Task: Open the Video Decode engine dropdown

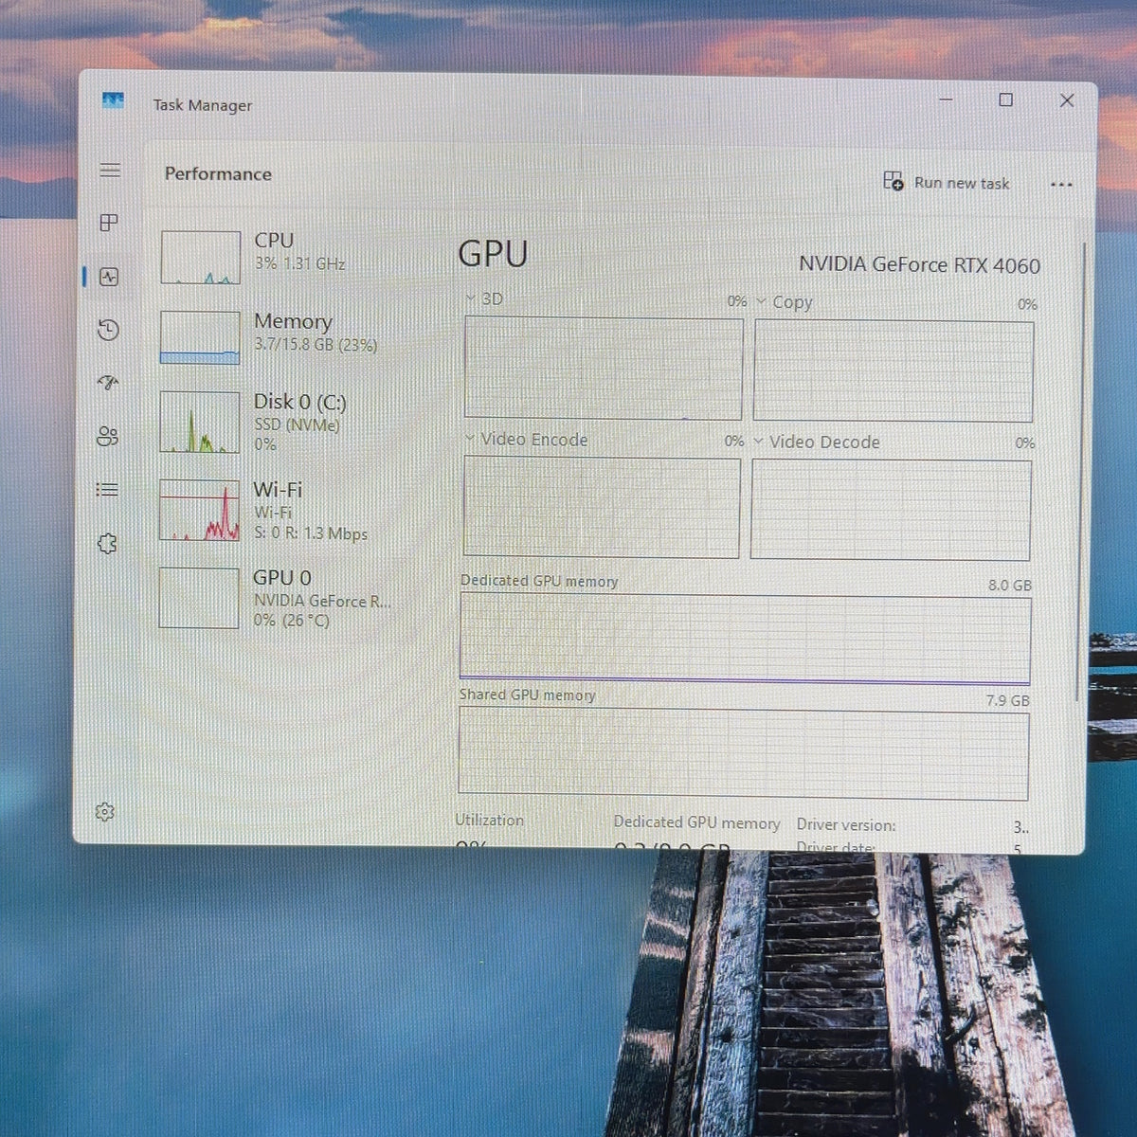Action: pos(817,442)
